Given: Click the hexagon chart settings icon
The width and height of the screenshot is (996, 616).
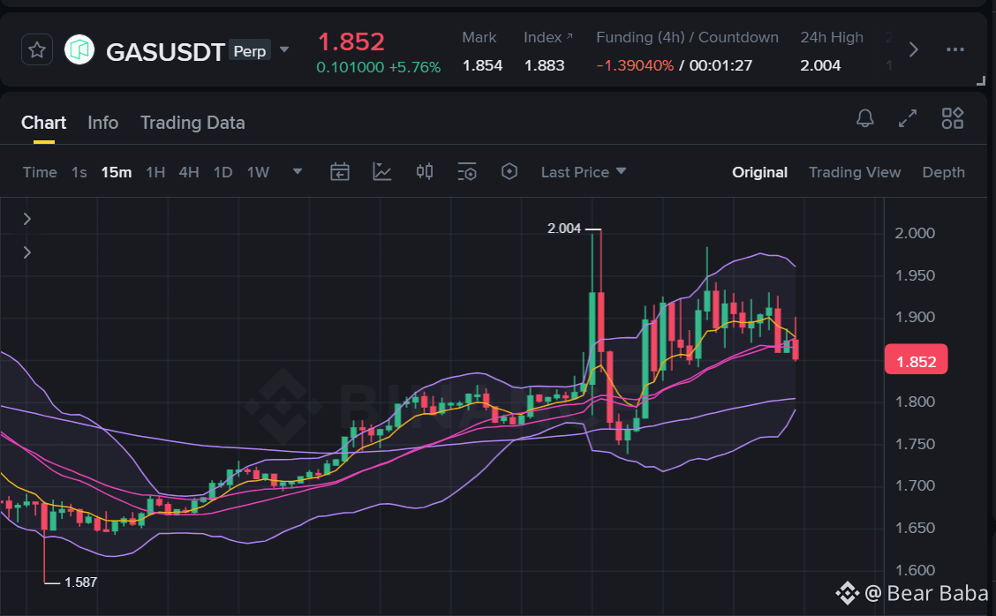Looking at the screenshot, I should click(x=509, y=171).
